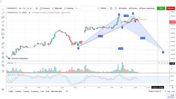Viewport: 176px width, 99px height.
Task: Set range to 1 rok
Action: (42, 91)
